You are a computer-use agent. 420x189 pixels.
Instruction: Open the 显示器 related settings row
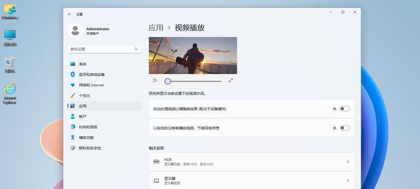pyautogui.click(x=251, y=180)
